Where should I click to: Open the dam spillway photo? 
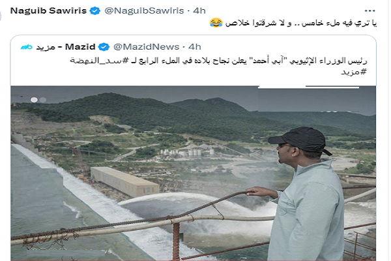(x=194, y=174)
